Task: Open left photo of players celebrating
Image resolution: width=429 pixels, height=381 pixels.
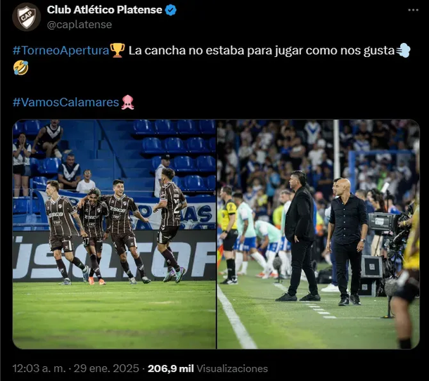Action: pyautogui.click(x=114, y=234)
